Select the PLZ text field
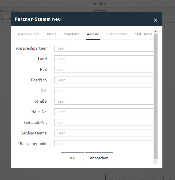 click(104, 69)
